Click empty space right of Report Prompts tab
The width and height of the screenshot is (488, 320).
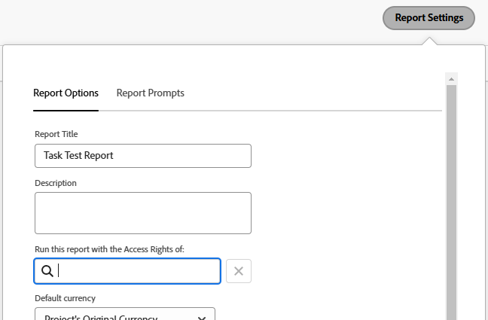pos(316,93)
